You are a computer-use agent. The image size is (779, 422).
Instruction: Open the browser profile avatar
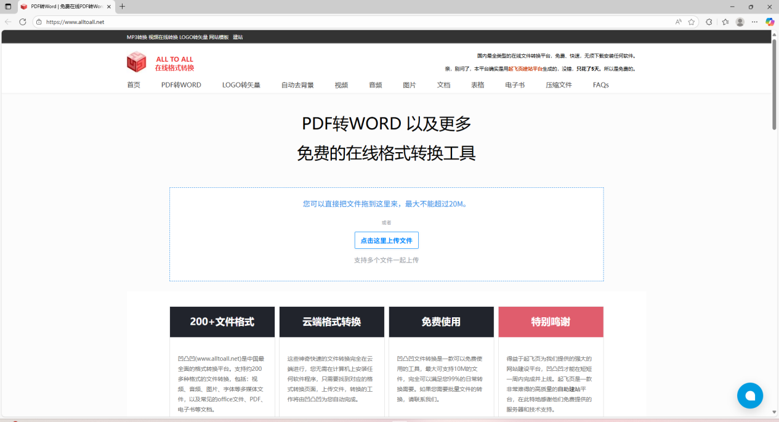point(740,22)
